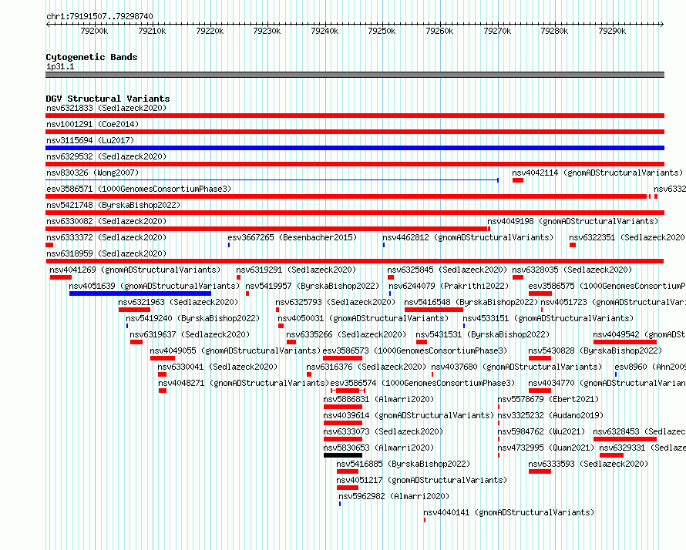Click nsv3325232 (Audano2019) label
The image size is (686, 550).
pos(550,415)
